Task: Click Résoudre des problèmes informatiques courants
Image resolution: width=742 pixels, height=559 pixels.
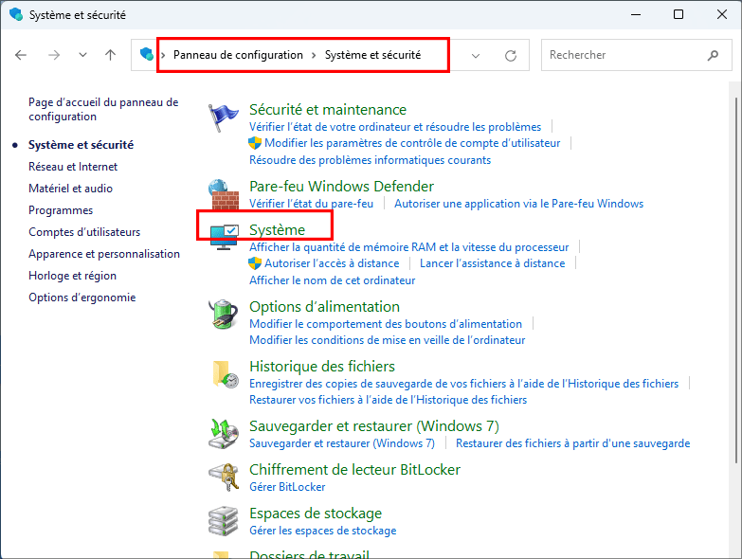Action: (x=371, y=160)
